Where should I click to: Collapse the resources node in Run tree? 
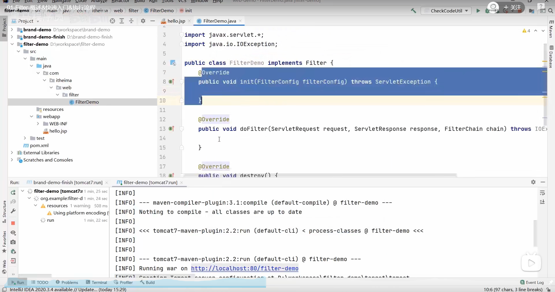(36, 205)
